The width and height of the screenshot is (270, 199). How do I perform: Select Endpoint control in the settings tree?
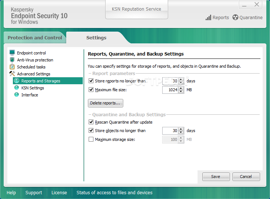click(31, 53)
